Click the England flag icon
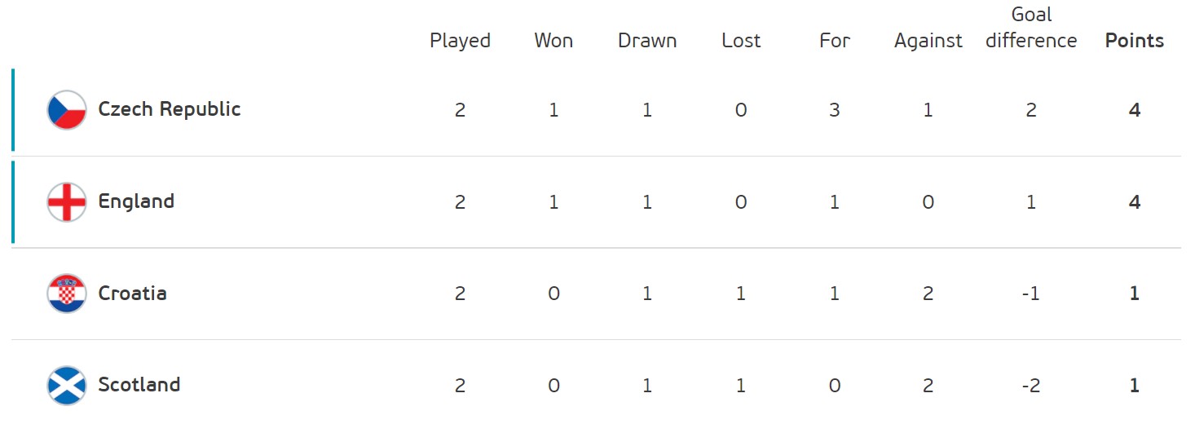This screenshot has width=1195, height=433. click(67, 202)
